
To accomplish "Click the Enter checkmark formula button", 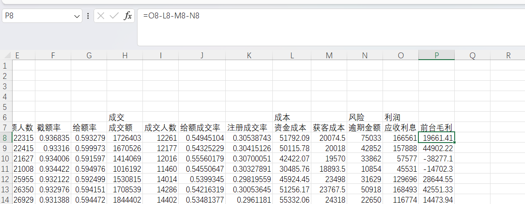I will click(114, 16).
